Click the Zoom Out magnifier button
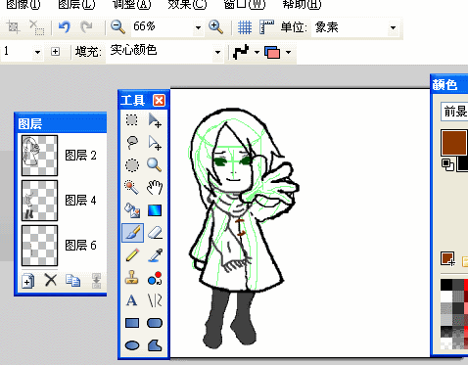The image size is (468, 365). click(x=117, y=26)
